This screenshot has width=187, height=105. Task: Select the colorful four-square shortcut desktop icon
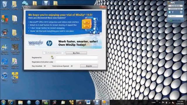coord(5,20)
